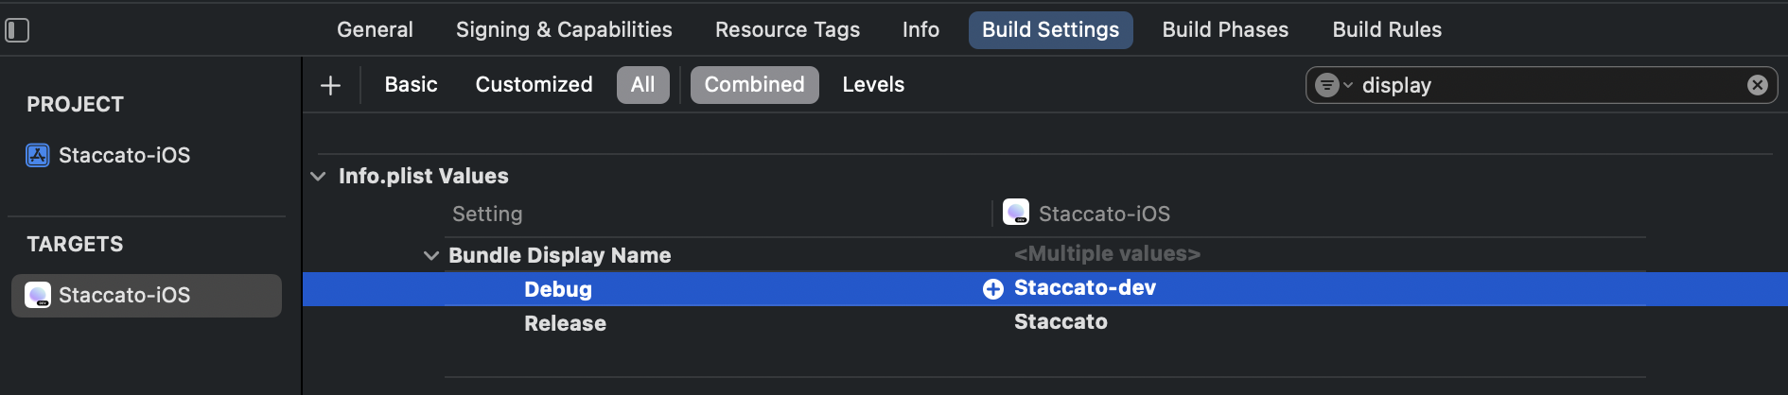Collapse the Bundle Display Name setting
This screenshot has width=1788, height=395.
431,256
